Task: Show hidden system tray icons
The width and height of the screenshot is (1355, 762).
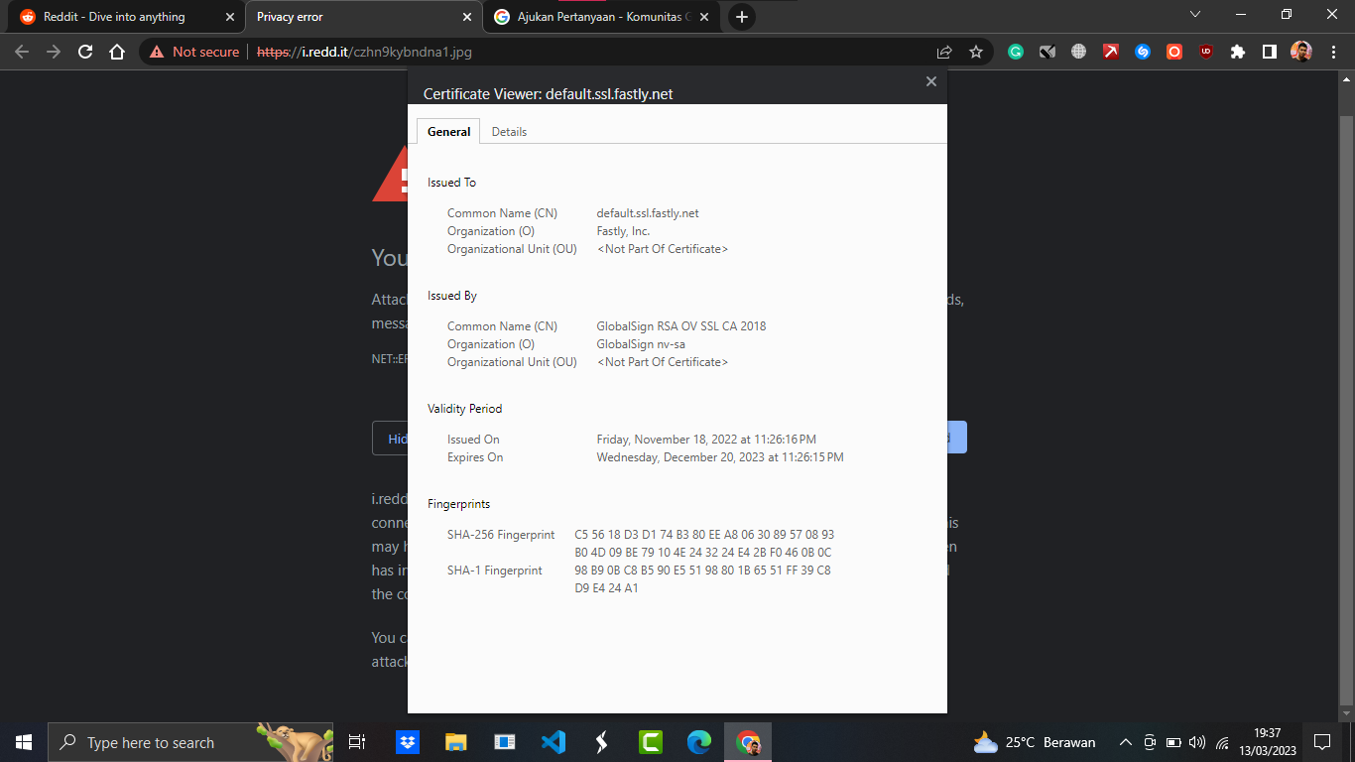Action: point(1125,742)
